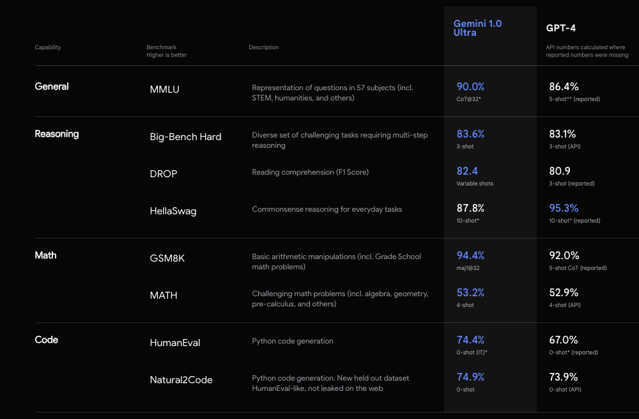639x419 pixels.
Task: Click GPT-4's 95.3% HellaSwag score
Action: pos(564,208)
